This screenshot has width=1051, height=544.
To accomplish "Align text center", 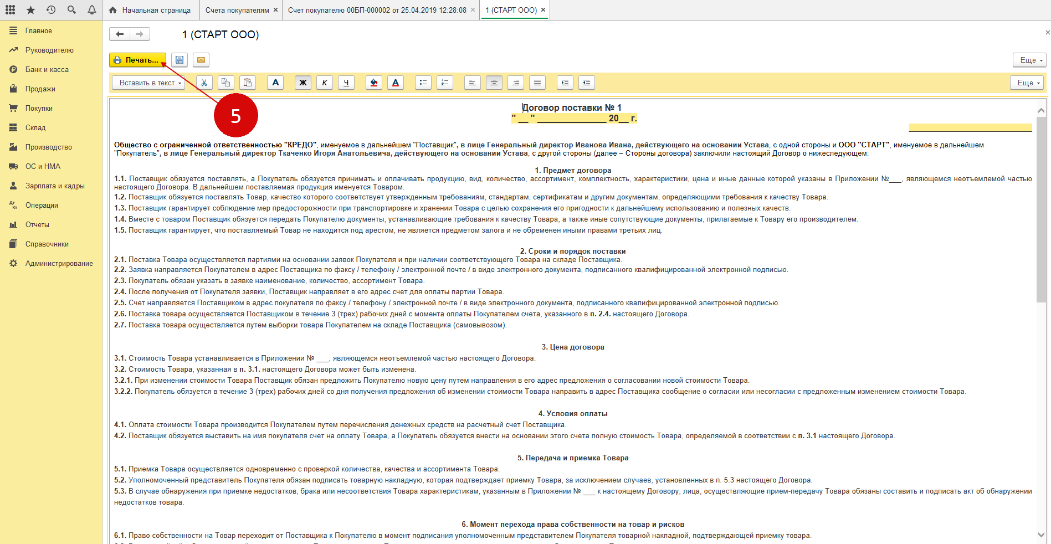I will pyautogui.click(x=494, y=83).
